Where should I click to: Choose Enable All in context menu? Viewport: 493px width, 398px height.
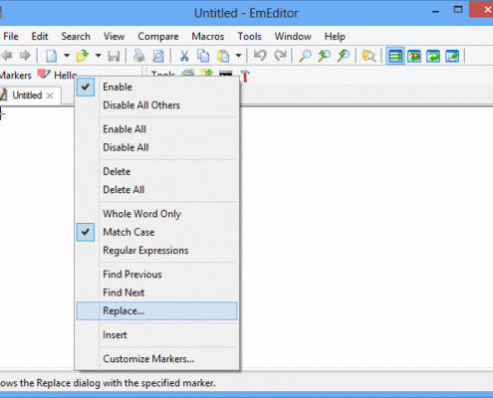coord(156,129)
